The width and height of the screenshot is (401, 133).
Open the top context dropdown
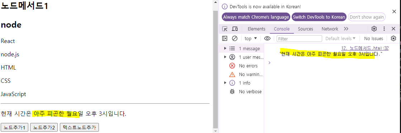coord(250,39)
